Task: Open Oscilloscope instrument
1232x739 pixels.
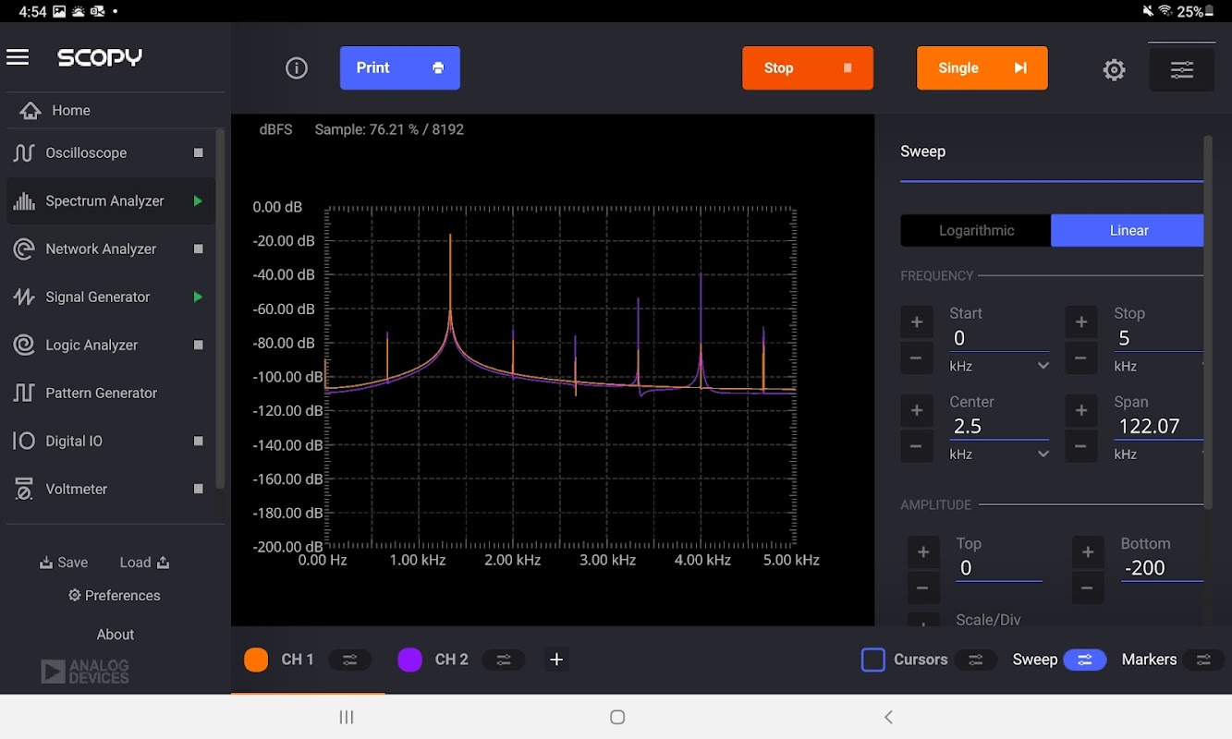Action: (x=111, y=153)
